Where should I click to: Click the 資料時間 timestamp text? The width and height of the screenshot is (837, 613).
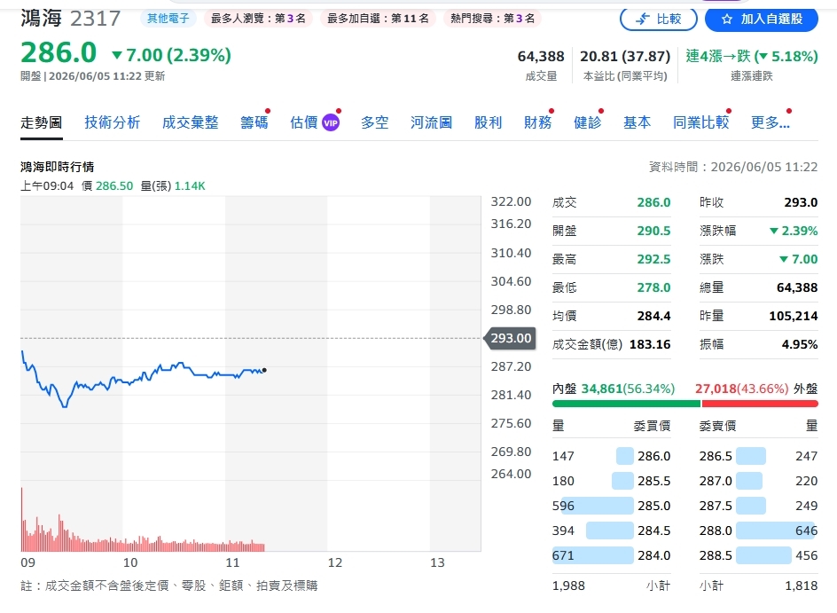[x=733, y=167]
